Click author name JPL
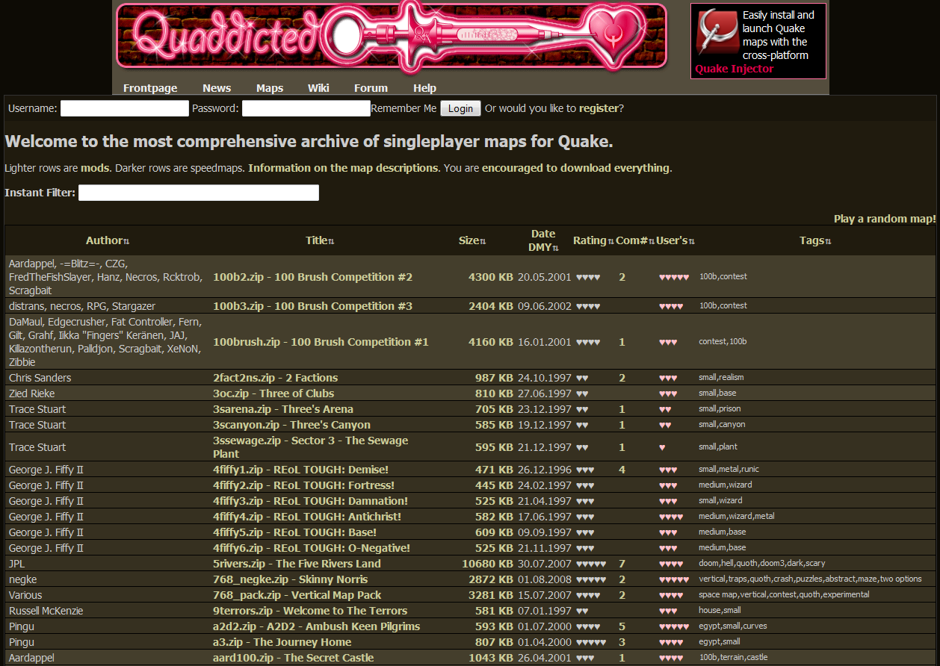This screenshot has width=940, height=666. tap(16, 564)
